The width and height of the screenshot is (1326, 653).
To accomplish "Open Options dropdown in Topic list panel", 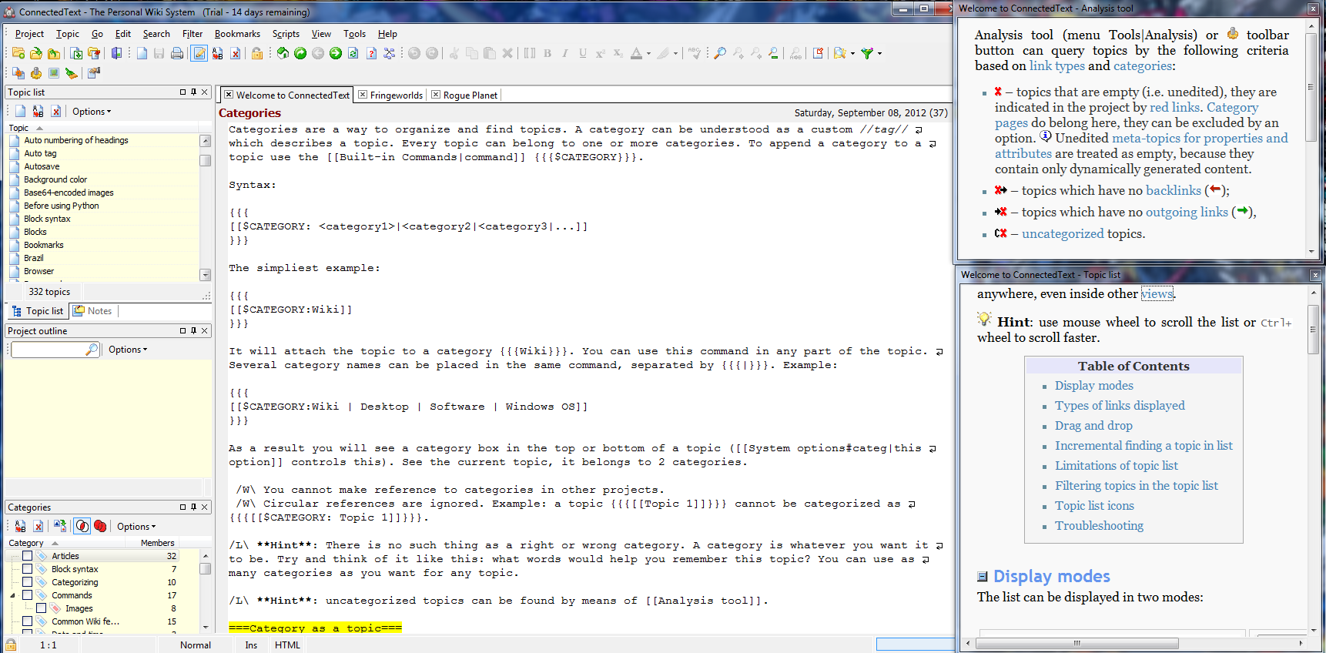I will click(x=91, y=112).
